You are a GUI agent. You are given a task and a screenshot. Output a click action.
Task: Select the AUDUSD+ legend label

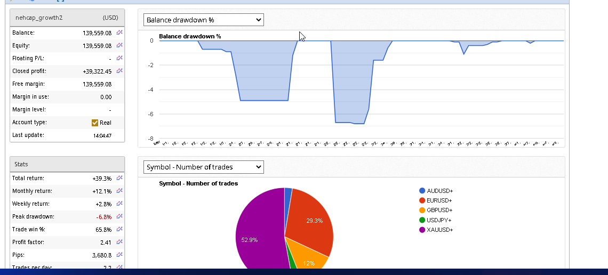tap(439, 191)
